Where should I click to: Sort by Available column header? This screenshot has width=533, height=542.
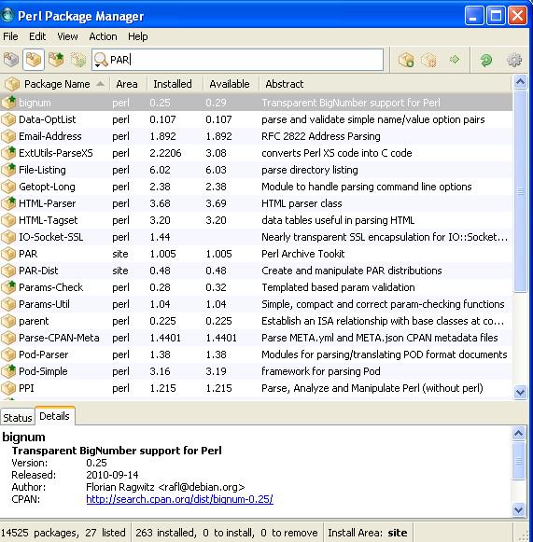(230, 84)
